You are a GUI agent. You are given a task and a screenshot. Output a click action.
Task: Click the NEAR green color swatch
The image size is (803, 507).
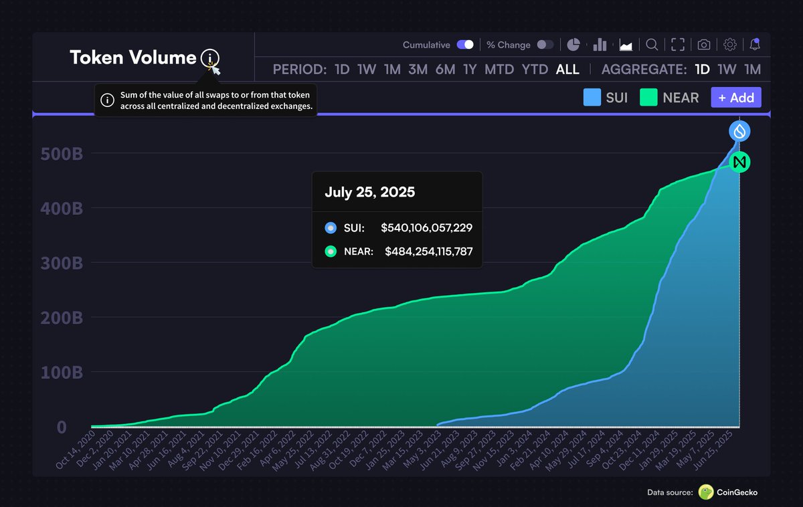click(649, 98)
